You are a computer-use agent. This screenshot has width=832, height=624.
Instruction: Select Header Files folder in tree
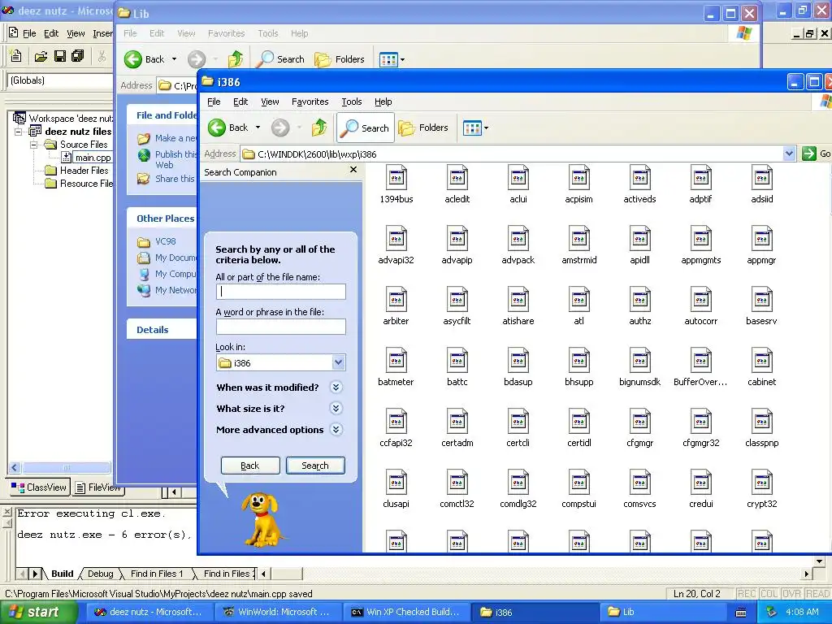84,171
